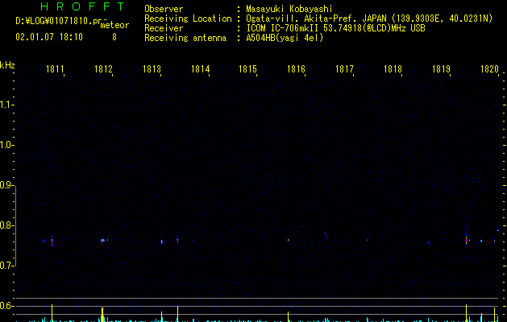Click the 1816 time axis label

296,69
